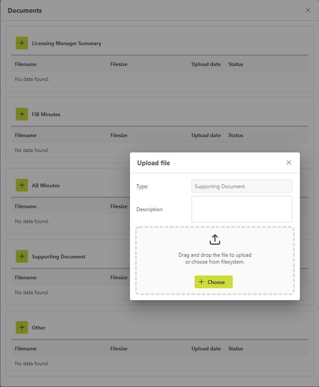Click the Choose file button

tap(214, 282)
